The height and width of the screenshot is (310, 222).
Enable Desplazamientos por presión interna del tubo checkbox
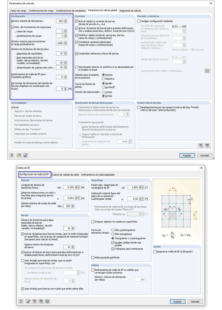[x=139, y=107]
